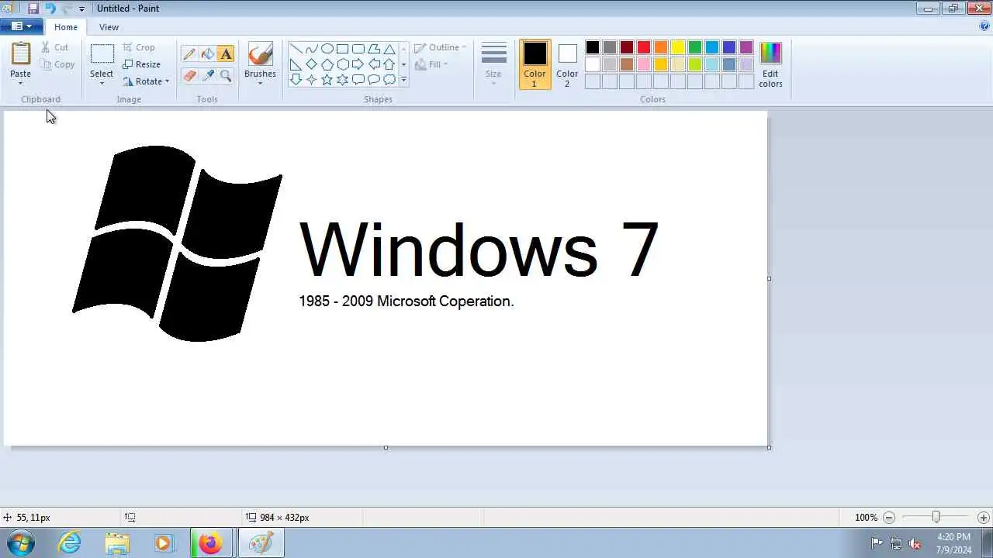Click the volume speaker tray icon
993x558 pixels.
(x=915, y=543)
